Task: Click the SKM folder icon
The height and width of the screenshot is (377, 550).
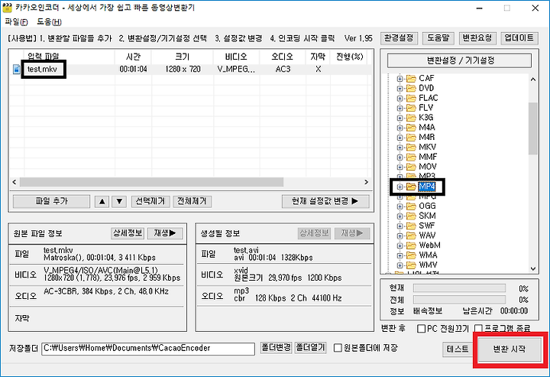Action: click(x=411, y=216)
